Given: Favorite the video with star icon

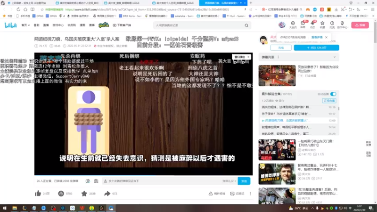Looking at the screenshot, I should (x=84, y=194).
